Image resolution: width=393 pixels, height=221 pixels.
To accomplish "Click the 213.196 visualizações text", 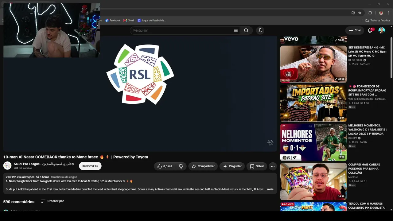I will pos(20,177).
